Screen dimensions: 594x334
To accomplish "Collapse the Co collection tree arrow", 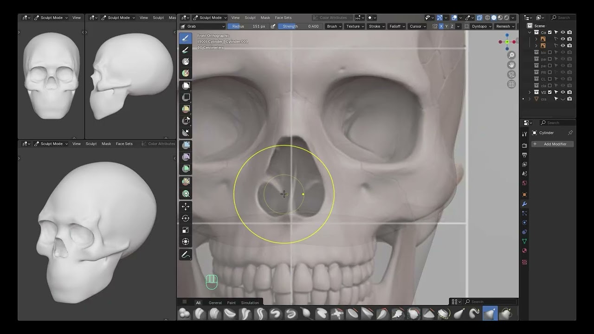I will click(529, 32).
